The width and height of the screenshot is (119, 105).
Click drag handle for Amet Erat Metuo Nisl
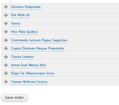(6, 65)
